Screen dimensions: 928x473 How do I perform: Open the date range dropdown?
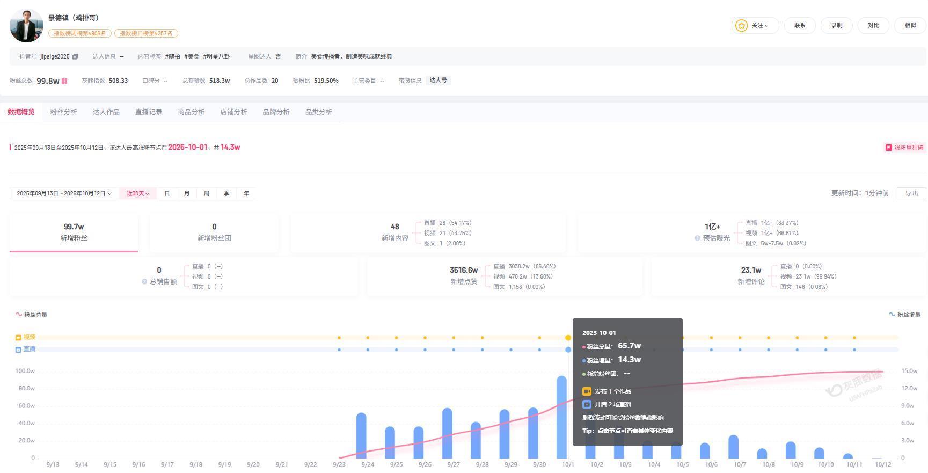[64, 193]
